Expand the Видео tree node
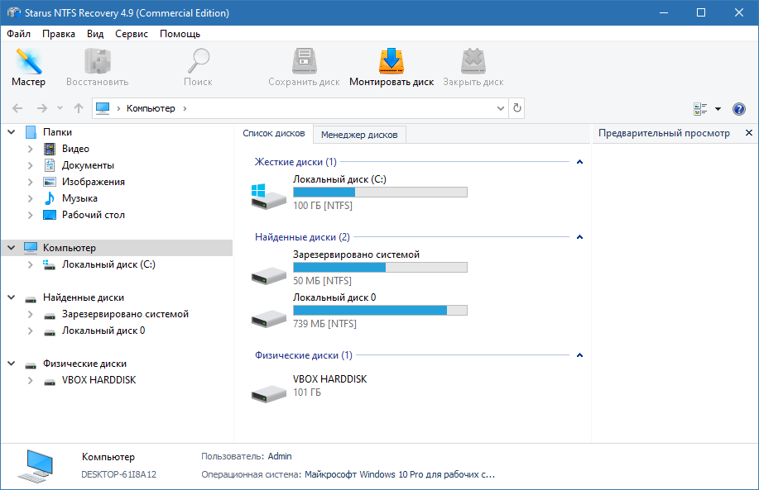 tap(31, 149)
